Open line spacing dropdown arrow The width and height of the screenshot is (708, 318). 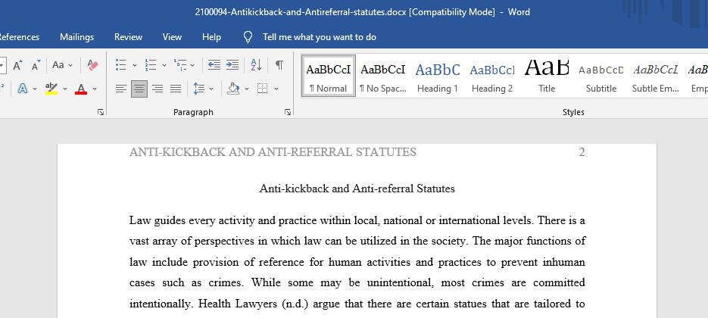[211, 89]
